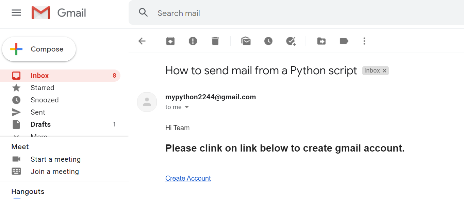
Task: Snooze this email
Action: (268, 41)
